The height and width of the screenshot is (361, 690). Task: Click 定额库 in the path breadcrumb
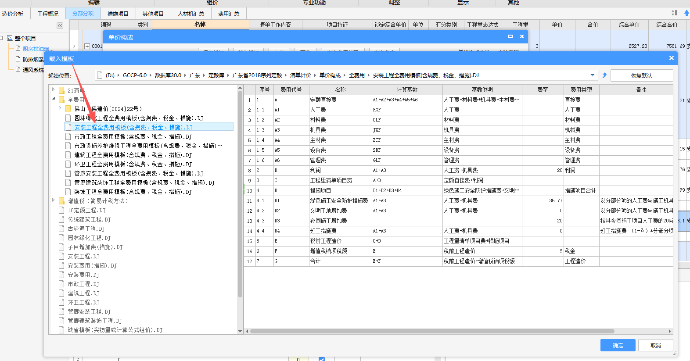[x=216, y=75]
